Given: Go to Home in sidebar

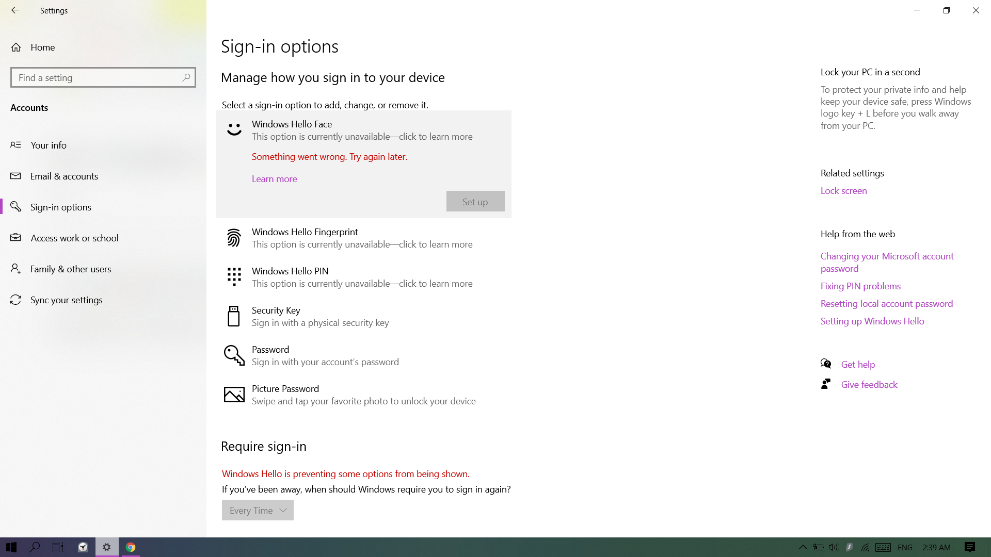Looking at the screenshot, I should (103, 47).
